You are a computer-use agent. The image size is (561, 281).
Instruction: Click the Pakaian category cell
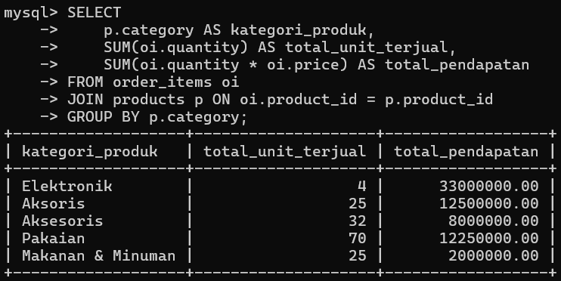pyautogui.click(x=54, y=238)
